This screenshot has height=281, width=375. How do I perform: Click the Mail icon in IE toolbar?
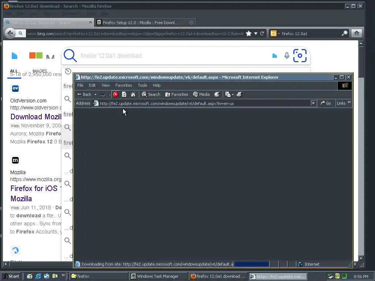228,94
